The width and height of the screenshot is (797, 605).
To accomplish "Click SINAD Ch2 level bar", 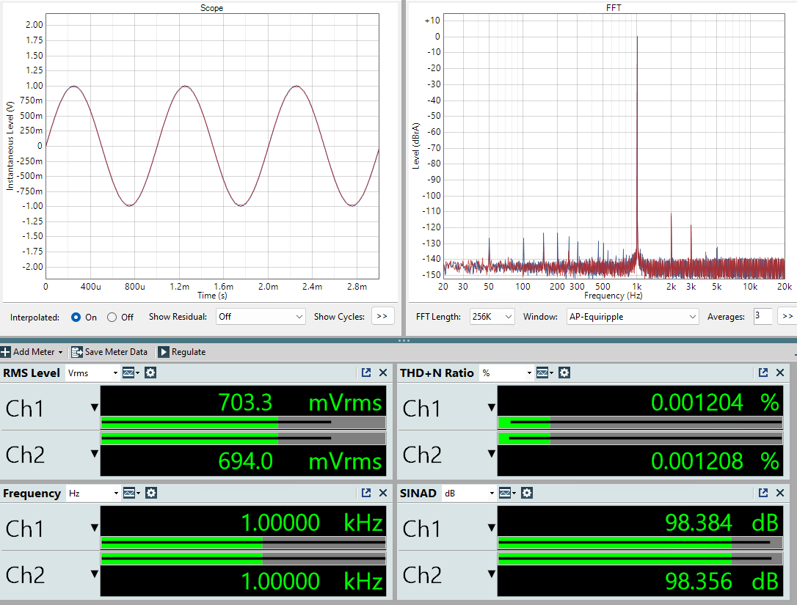I will [x=641, y=559].
